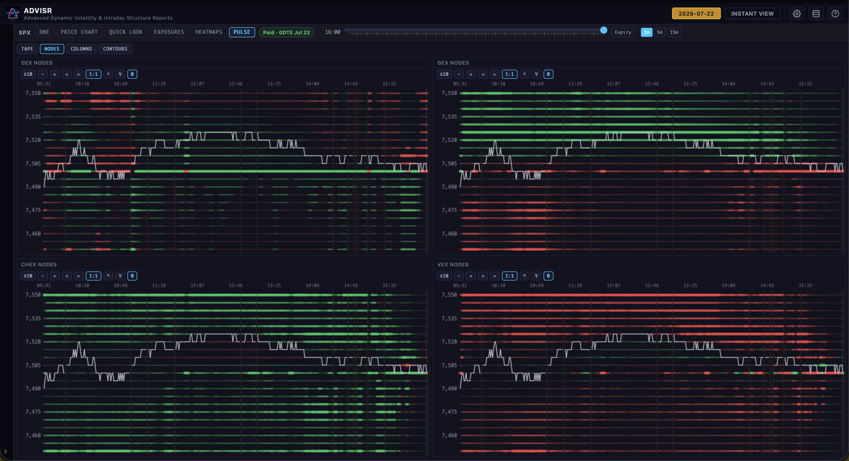Open the 2026-07-22 date picker

(696, 13)
